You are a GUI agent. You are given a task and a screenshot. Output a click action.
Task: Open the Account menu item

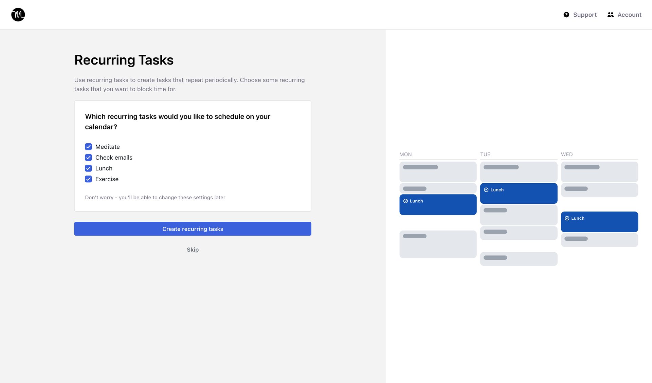[630, 15]
